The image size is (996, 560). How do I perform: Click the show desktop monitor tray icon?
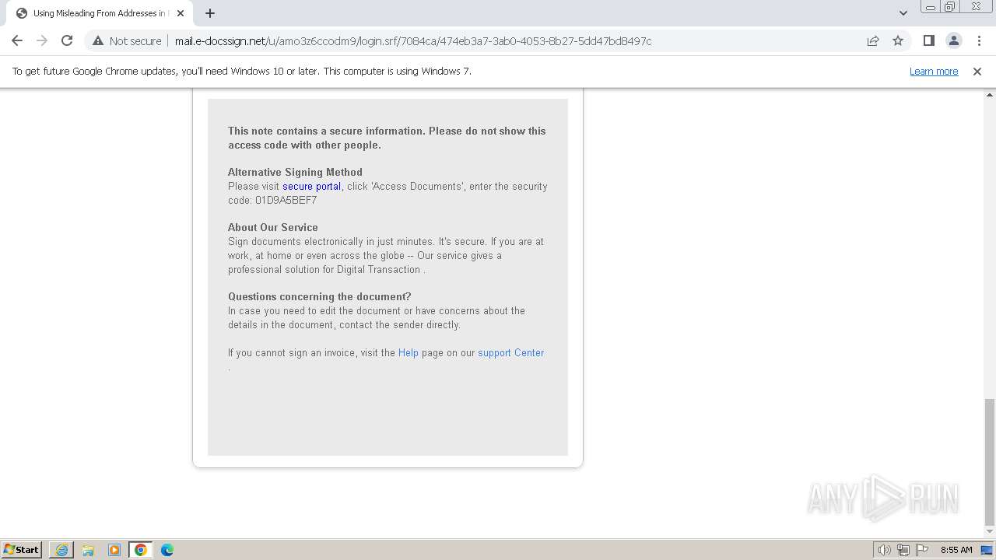987,550
